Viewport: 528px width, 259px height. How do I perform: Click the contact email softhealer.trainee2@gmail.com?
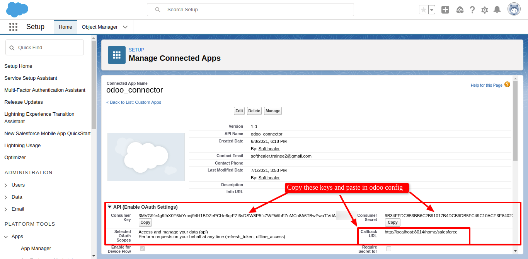point(281,156)
